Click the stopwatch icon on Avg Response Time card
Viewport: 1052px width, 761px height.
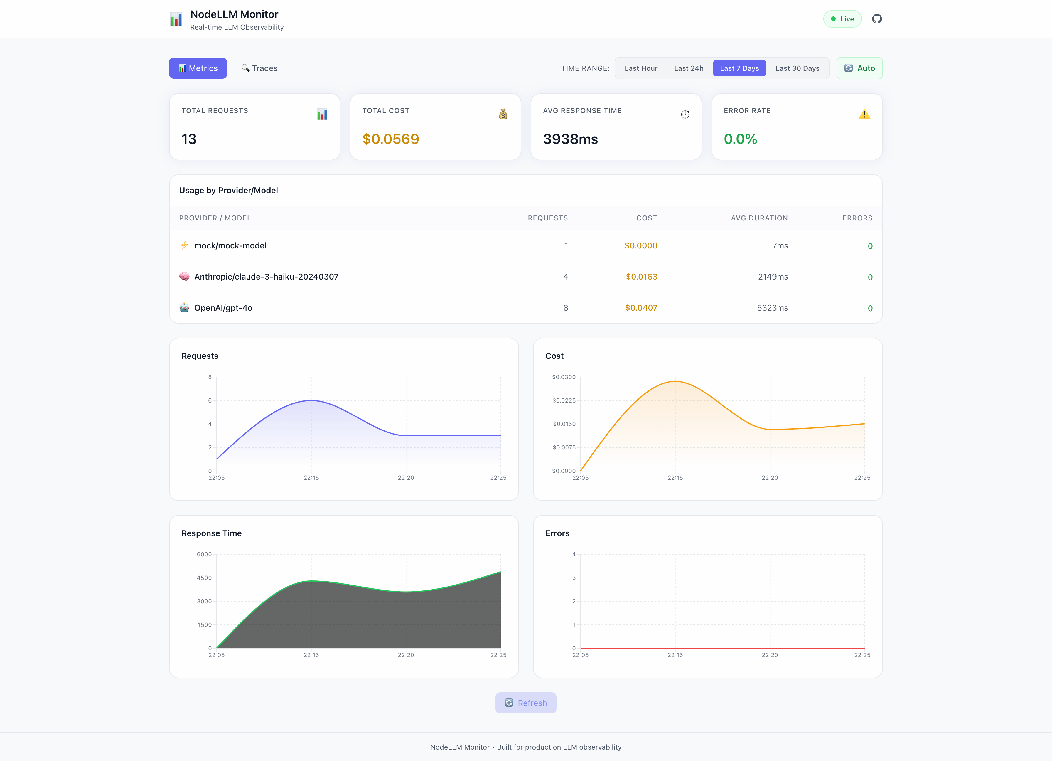(685, 114)
